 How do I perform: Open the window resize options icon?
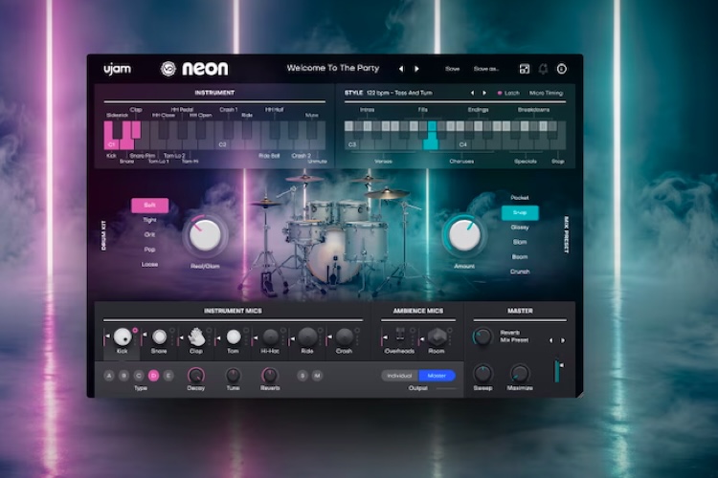click(525, 69)
